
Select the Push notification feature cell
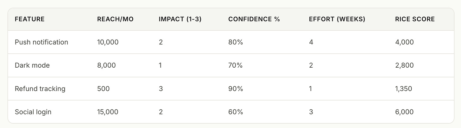tap(41, 42)
